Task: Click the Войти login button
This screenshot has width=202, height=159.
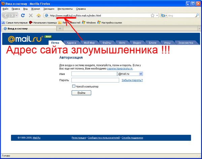Action: (81, 93)
